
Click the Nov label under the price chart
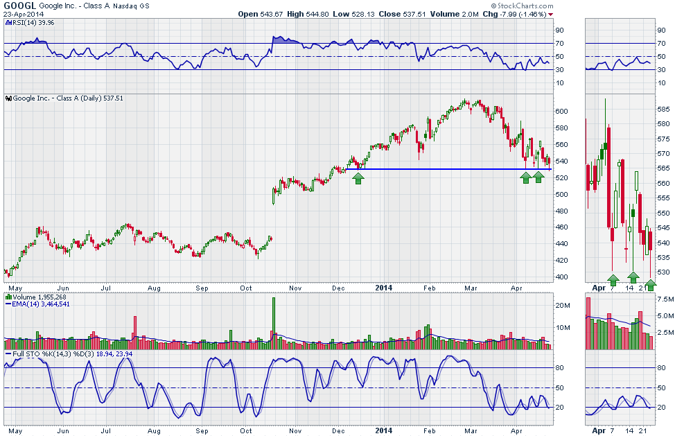295,288
